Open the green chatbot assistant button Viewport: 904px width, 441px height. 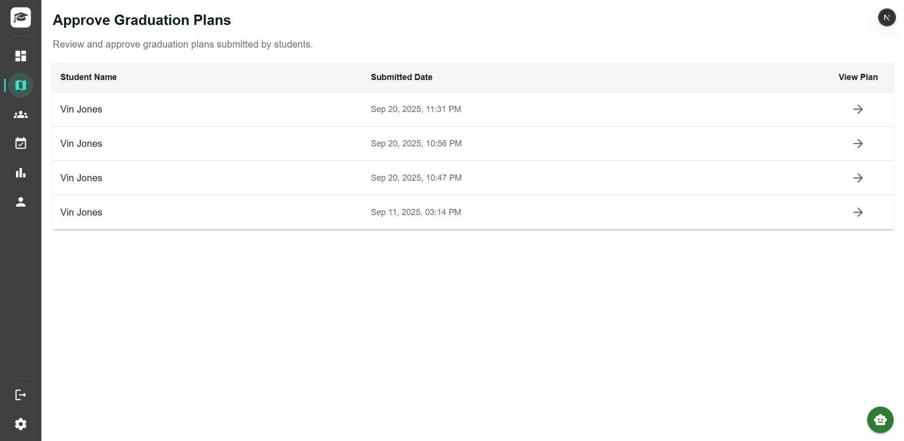click(x=880, y=419)
